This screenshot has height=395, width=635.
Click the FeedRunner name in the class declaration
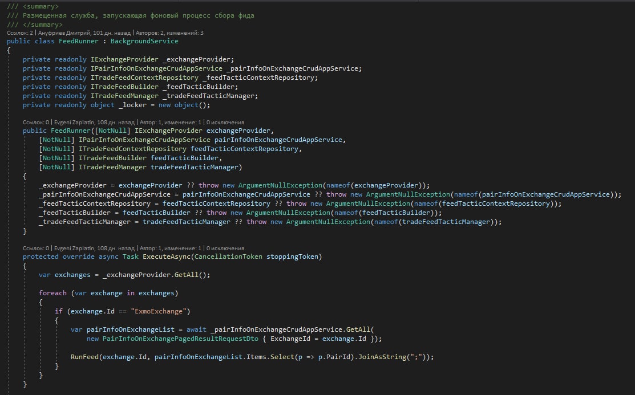click(x=79, y=41)
